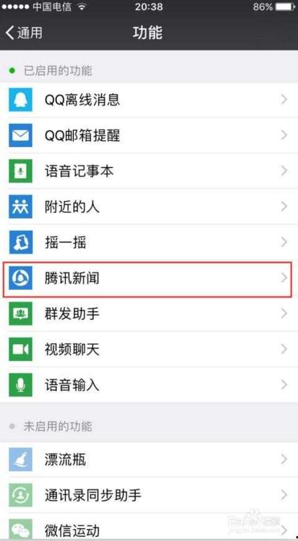Open 视频聊天 feature settings

point(149,349)
